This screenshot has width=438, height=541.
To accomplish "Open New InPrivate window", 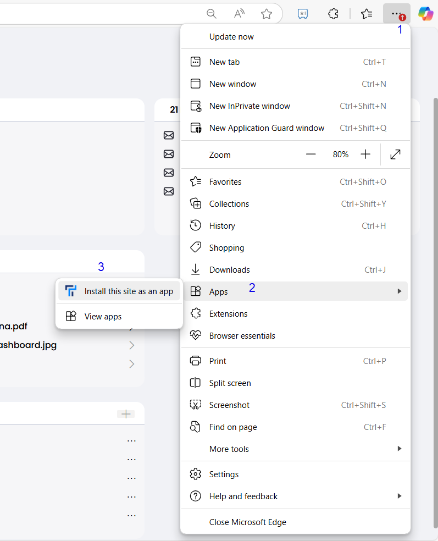I will tap(295, 106).
